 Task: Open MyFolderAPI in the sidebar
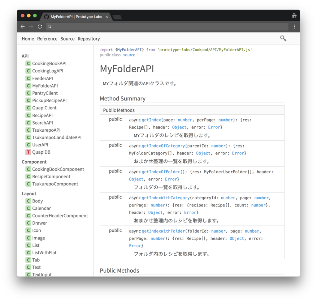click(x=45, y=86)
